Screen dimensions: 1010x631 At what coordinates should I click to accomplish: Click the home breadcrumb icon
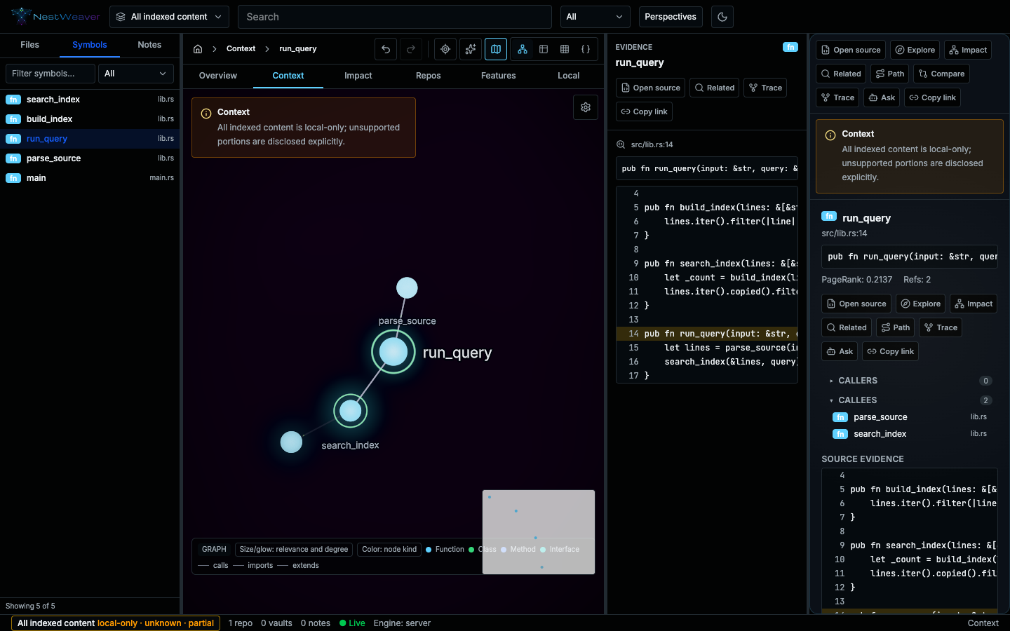click(198, 49)
